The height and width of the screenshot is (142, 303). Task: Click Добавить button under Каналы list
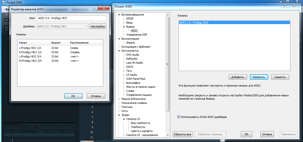click(238, 77)
